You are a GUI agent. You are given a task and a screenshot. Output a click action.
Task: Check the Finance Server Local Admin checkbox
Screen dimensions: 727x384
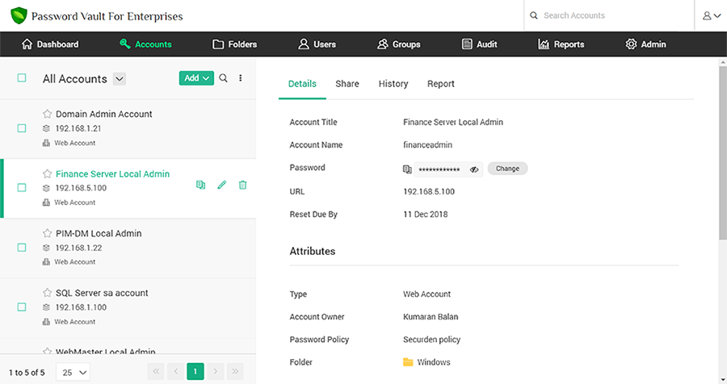(x=22, y=188)
